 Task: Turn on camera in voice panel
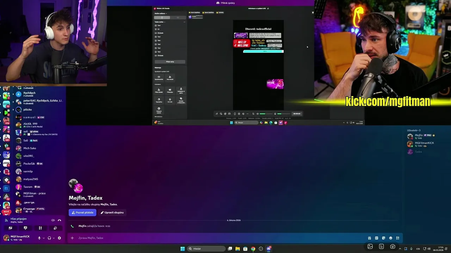tap(10, 228)
